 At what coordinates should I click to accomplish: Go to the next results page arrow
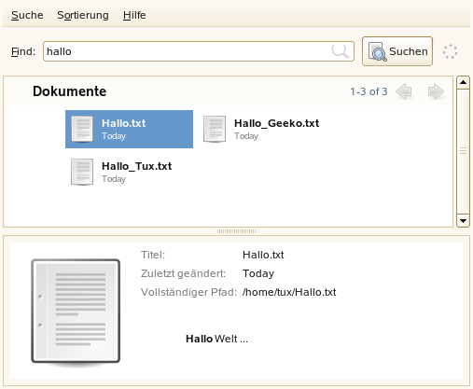[436, 91]
